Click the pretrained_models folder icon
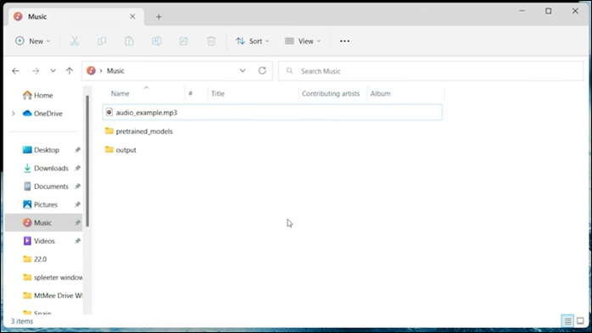This screenshot has width=592, height=333. pyautogui.click(x=109, y=130)
